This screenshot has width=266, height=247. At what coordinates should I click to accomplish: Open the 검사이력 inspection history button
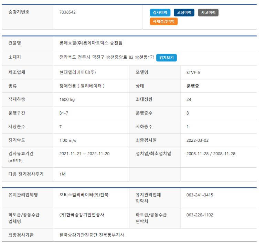click(x=160, y=12)
